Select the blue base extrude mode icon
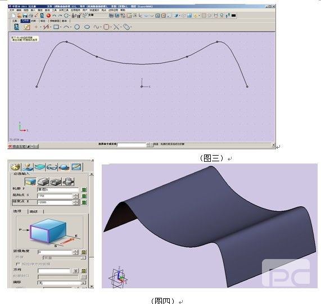The height and width of the screenshot is (304, 321). pyautogui.click(x=30, y=182)
